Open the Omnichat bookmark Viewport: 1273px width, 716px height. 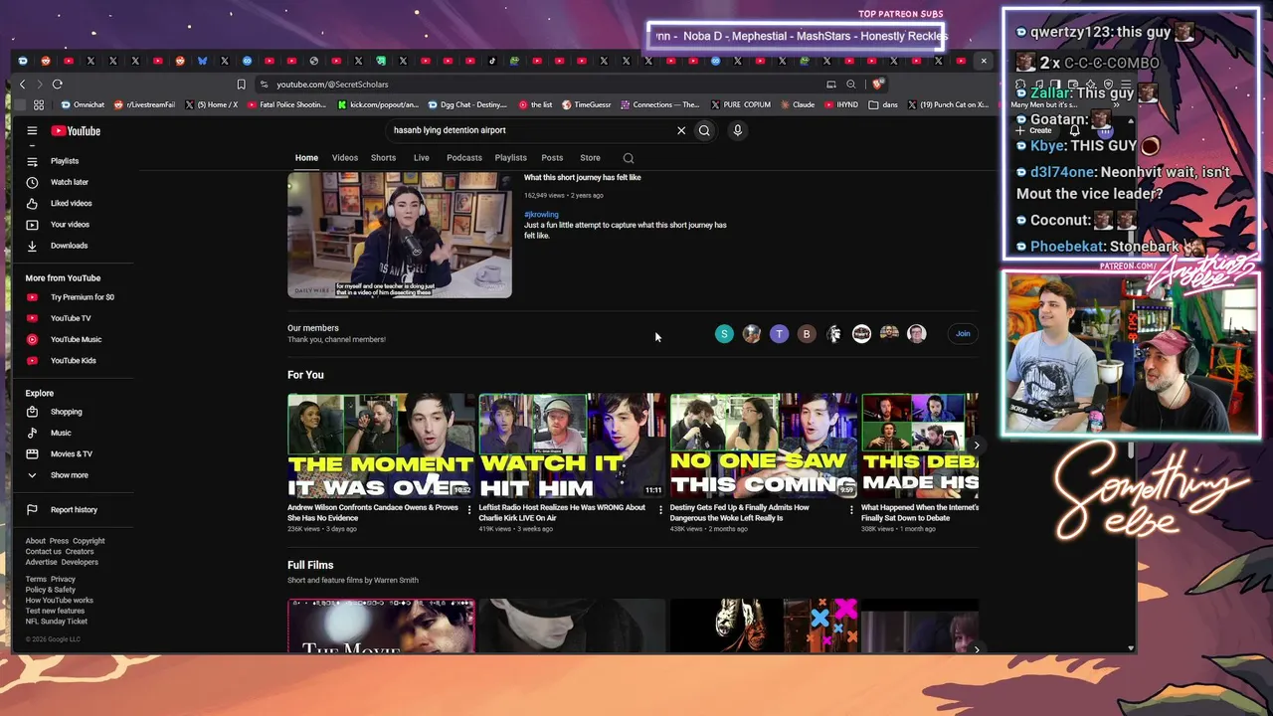point(83,104)
